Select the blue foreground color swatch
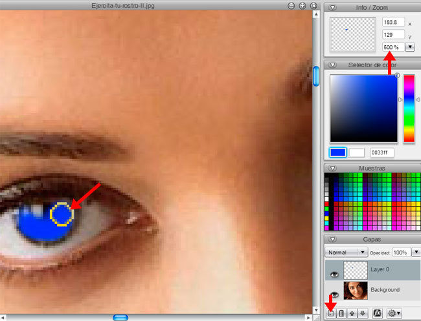Image resolution: width=421 pixels, height=321 pixels. (x=337, y=152)
